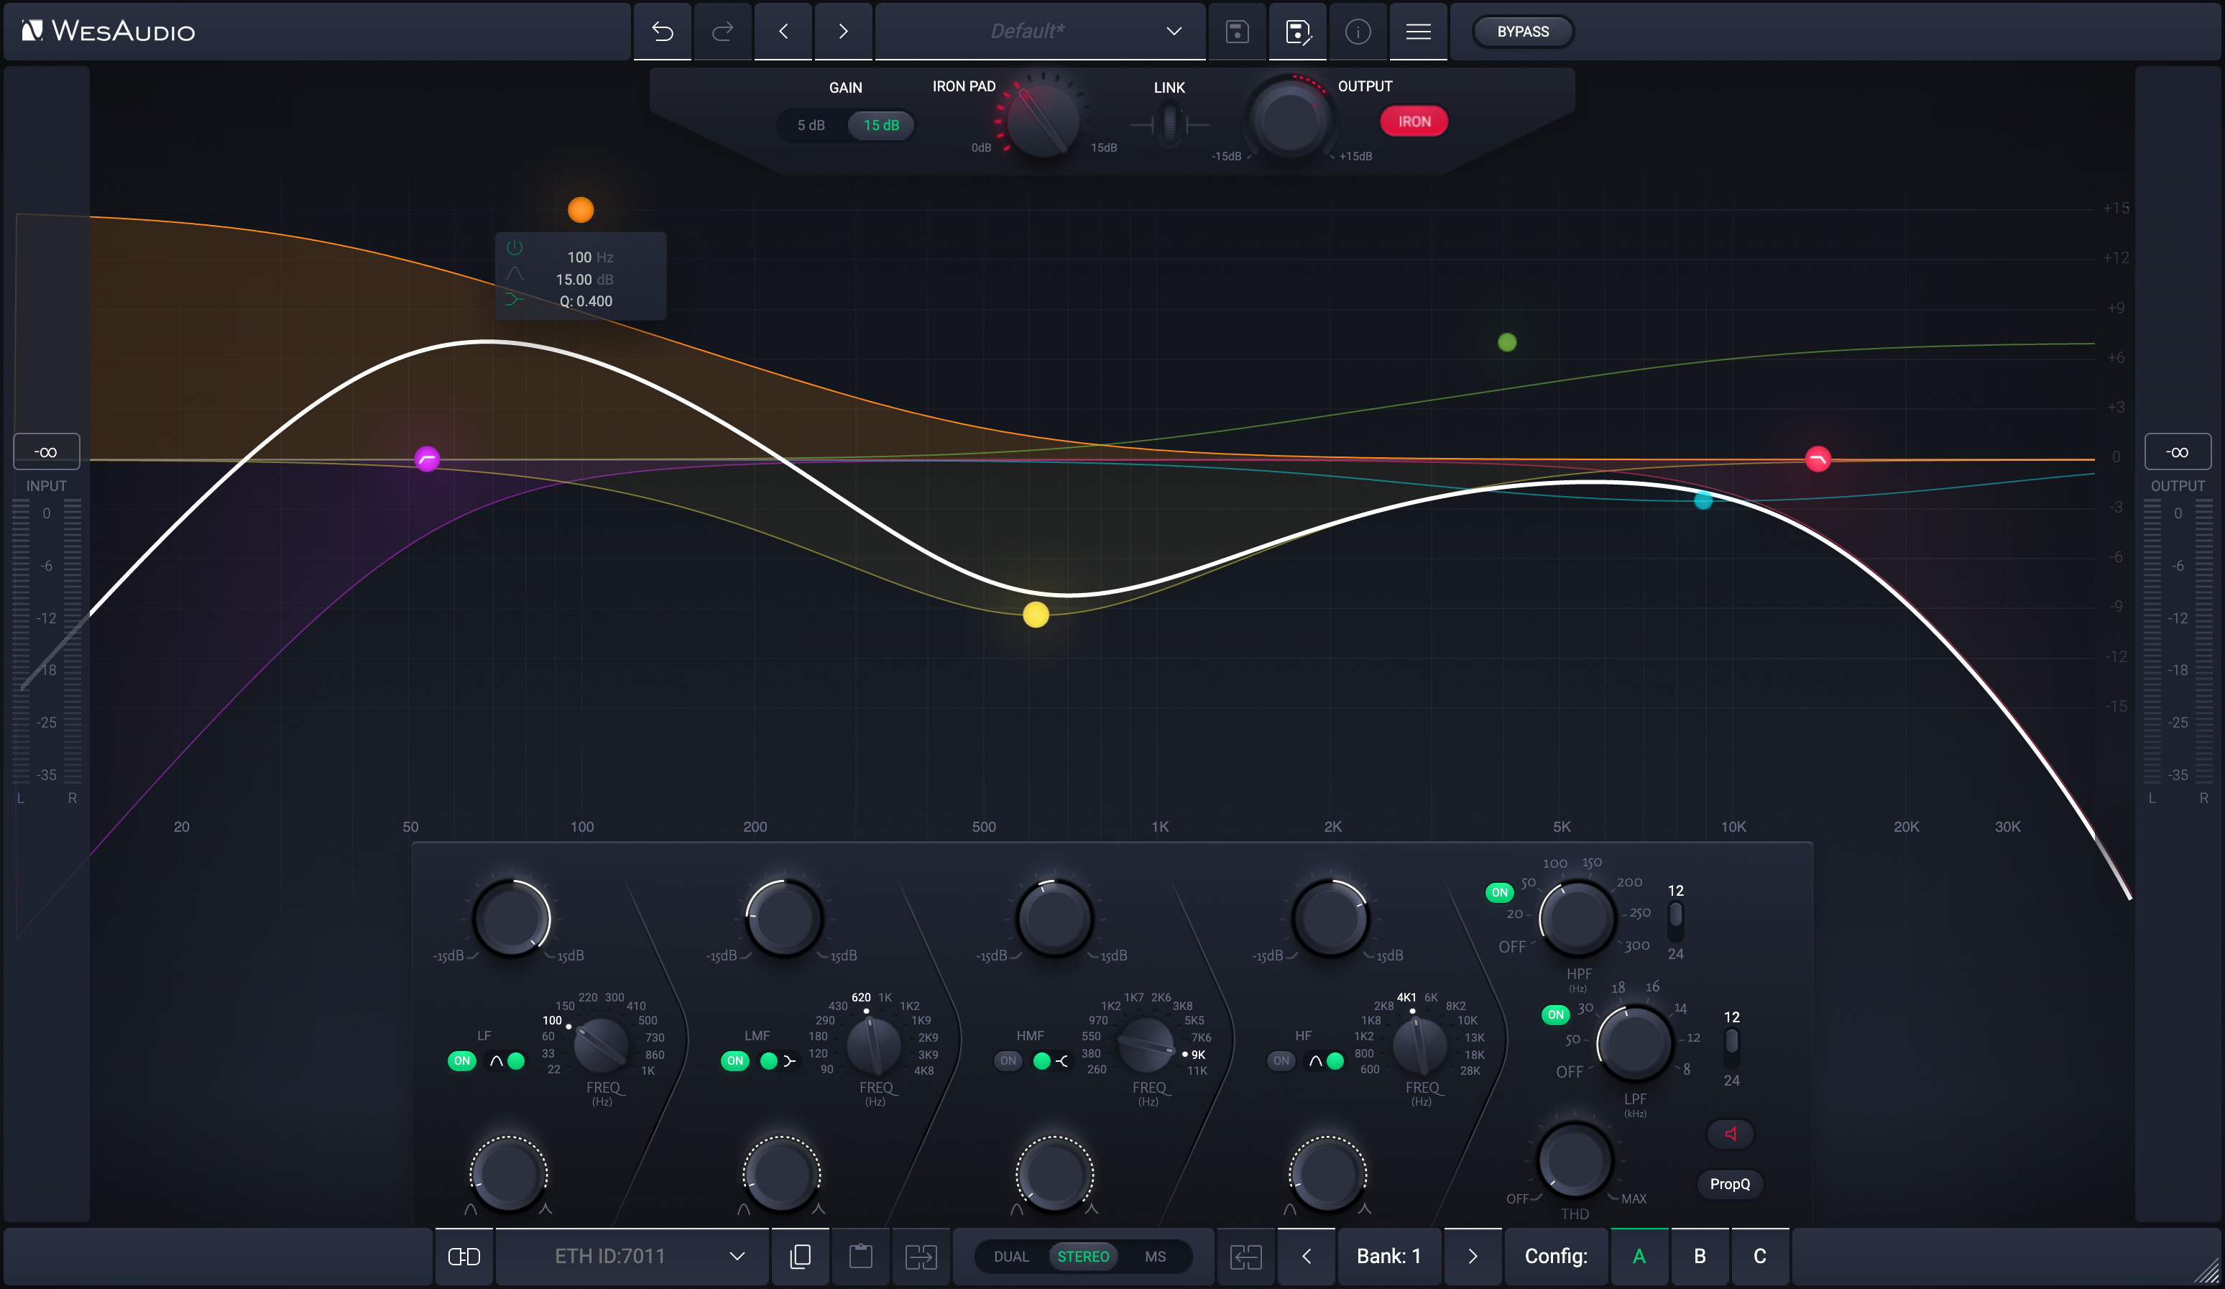Click the save preset floppy icon
Screen dimensions: 2225x1289
coord(1237,32)
